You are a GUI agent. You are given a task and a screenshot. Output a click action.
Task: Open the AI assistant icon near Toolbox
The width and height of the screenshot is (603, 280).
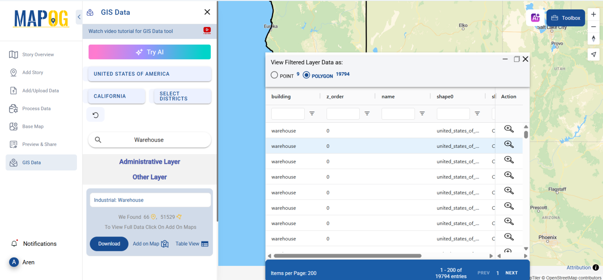coord(535,18)
